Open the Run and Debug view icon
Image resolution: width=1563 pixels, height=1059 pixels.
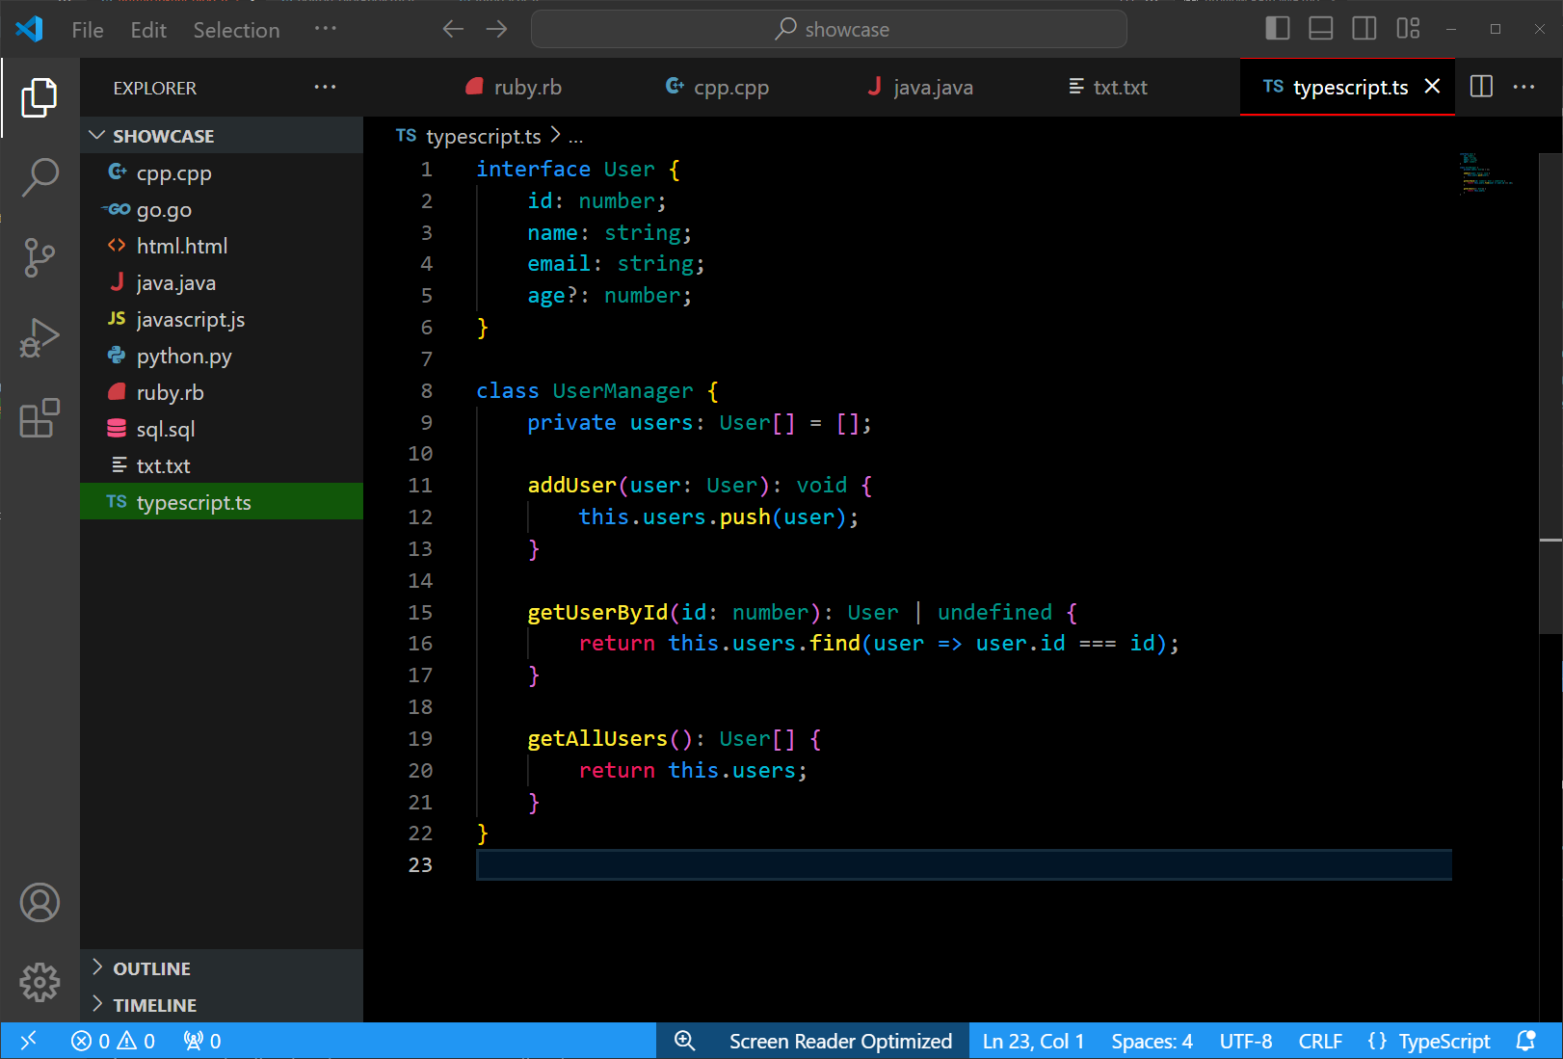point(40,337)
